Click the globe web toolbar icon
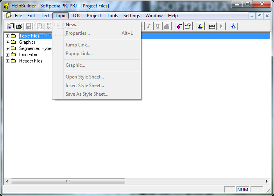This screenshot has height=196, width=274. pyautogui.click(x=233, y=26)
